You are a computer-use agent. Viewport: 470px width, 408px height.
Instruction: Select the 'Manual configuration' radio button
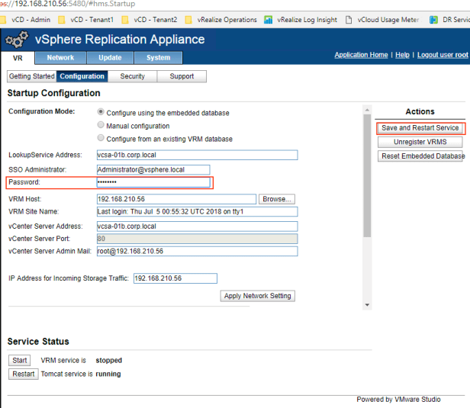coord(101,126)
